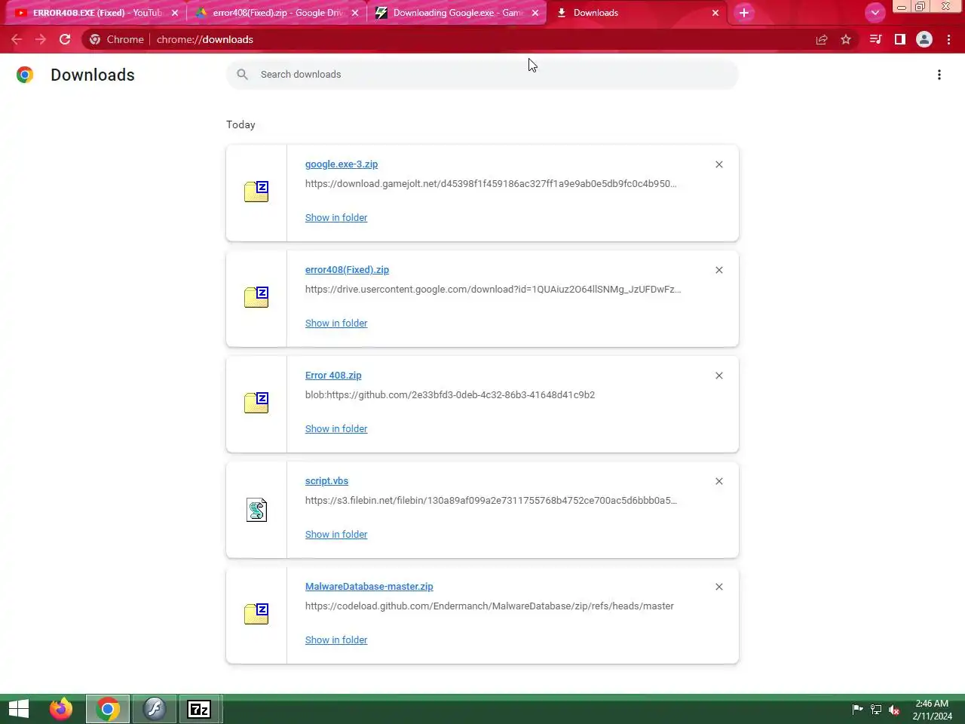The image size is (965, 724).
Task: Open 7-Zip from the taskbar
Action: click(200, 709)
